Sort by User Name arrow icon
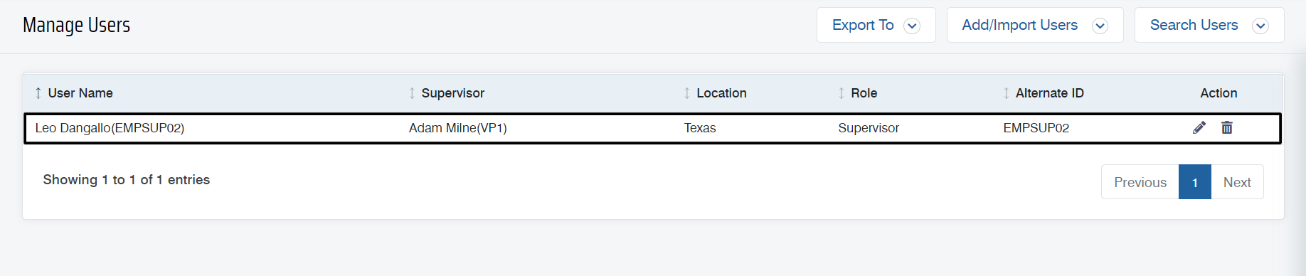This screenshot has height=276, width=1306. [38, 93]
